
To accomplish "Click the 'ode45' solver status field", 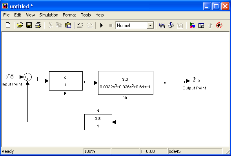I will point(195,151).
